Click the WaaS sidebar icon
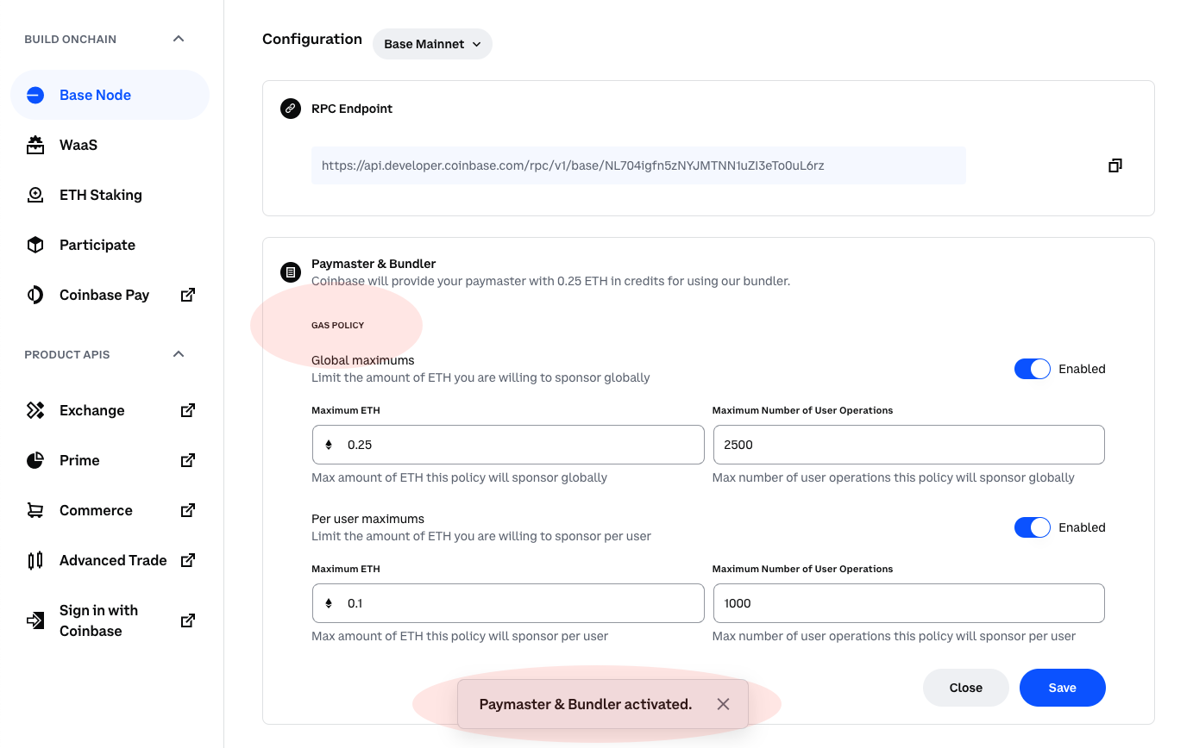This screenshot has width=1193, height=748. pos(35,145)
